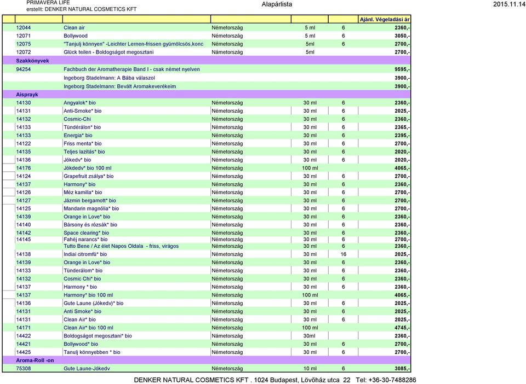Select 'Grapefruit zsálya* bio' product name
This screenshot has width=526, height=384.
coord(89,176)
